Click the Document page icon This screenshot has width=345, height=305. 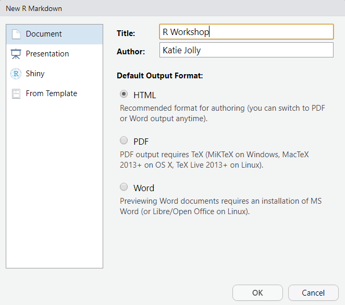pyautogui.click(x=16, y=34)
